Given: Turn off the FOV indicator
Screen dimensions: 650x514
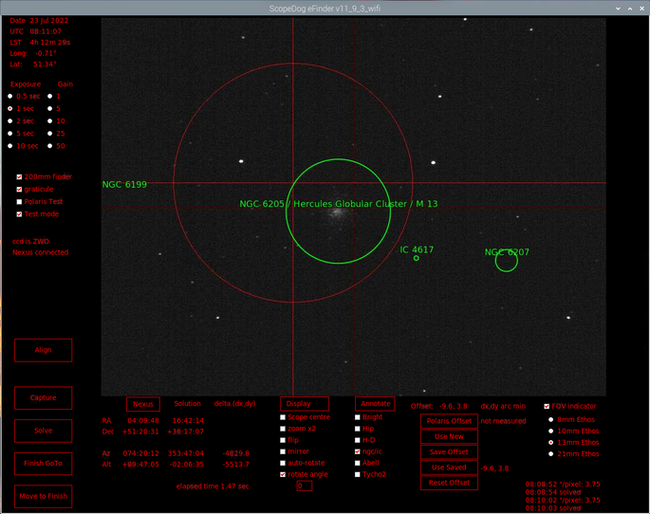Looking at the screenshot, I should coord(545,405).
